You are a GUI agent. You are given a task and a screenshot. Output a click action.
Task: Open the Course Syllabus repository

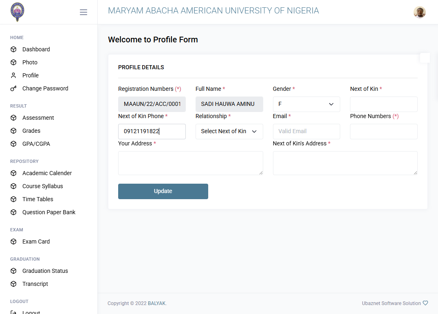coord(42,186)
